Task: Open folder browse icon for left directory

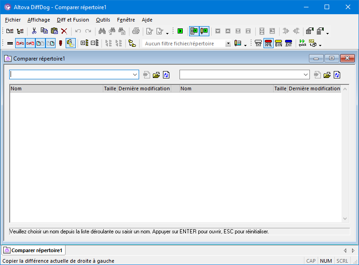Action: click(157, 75)
